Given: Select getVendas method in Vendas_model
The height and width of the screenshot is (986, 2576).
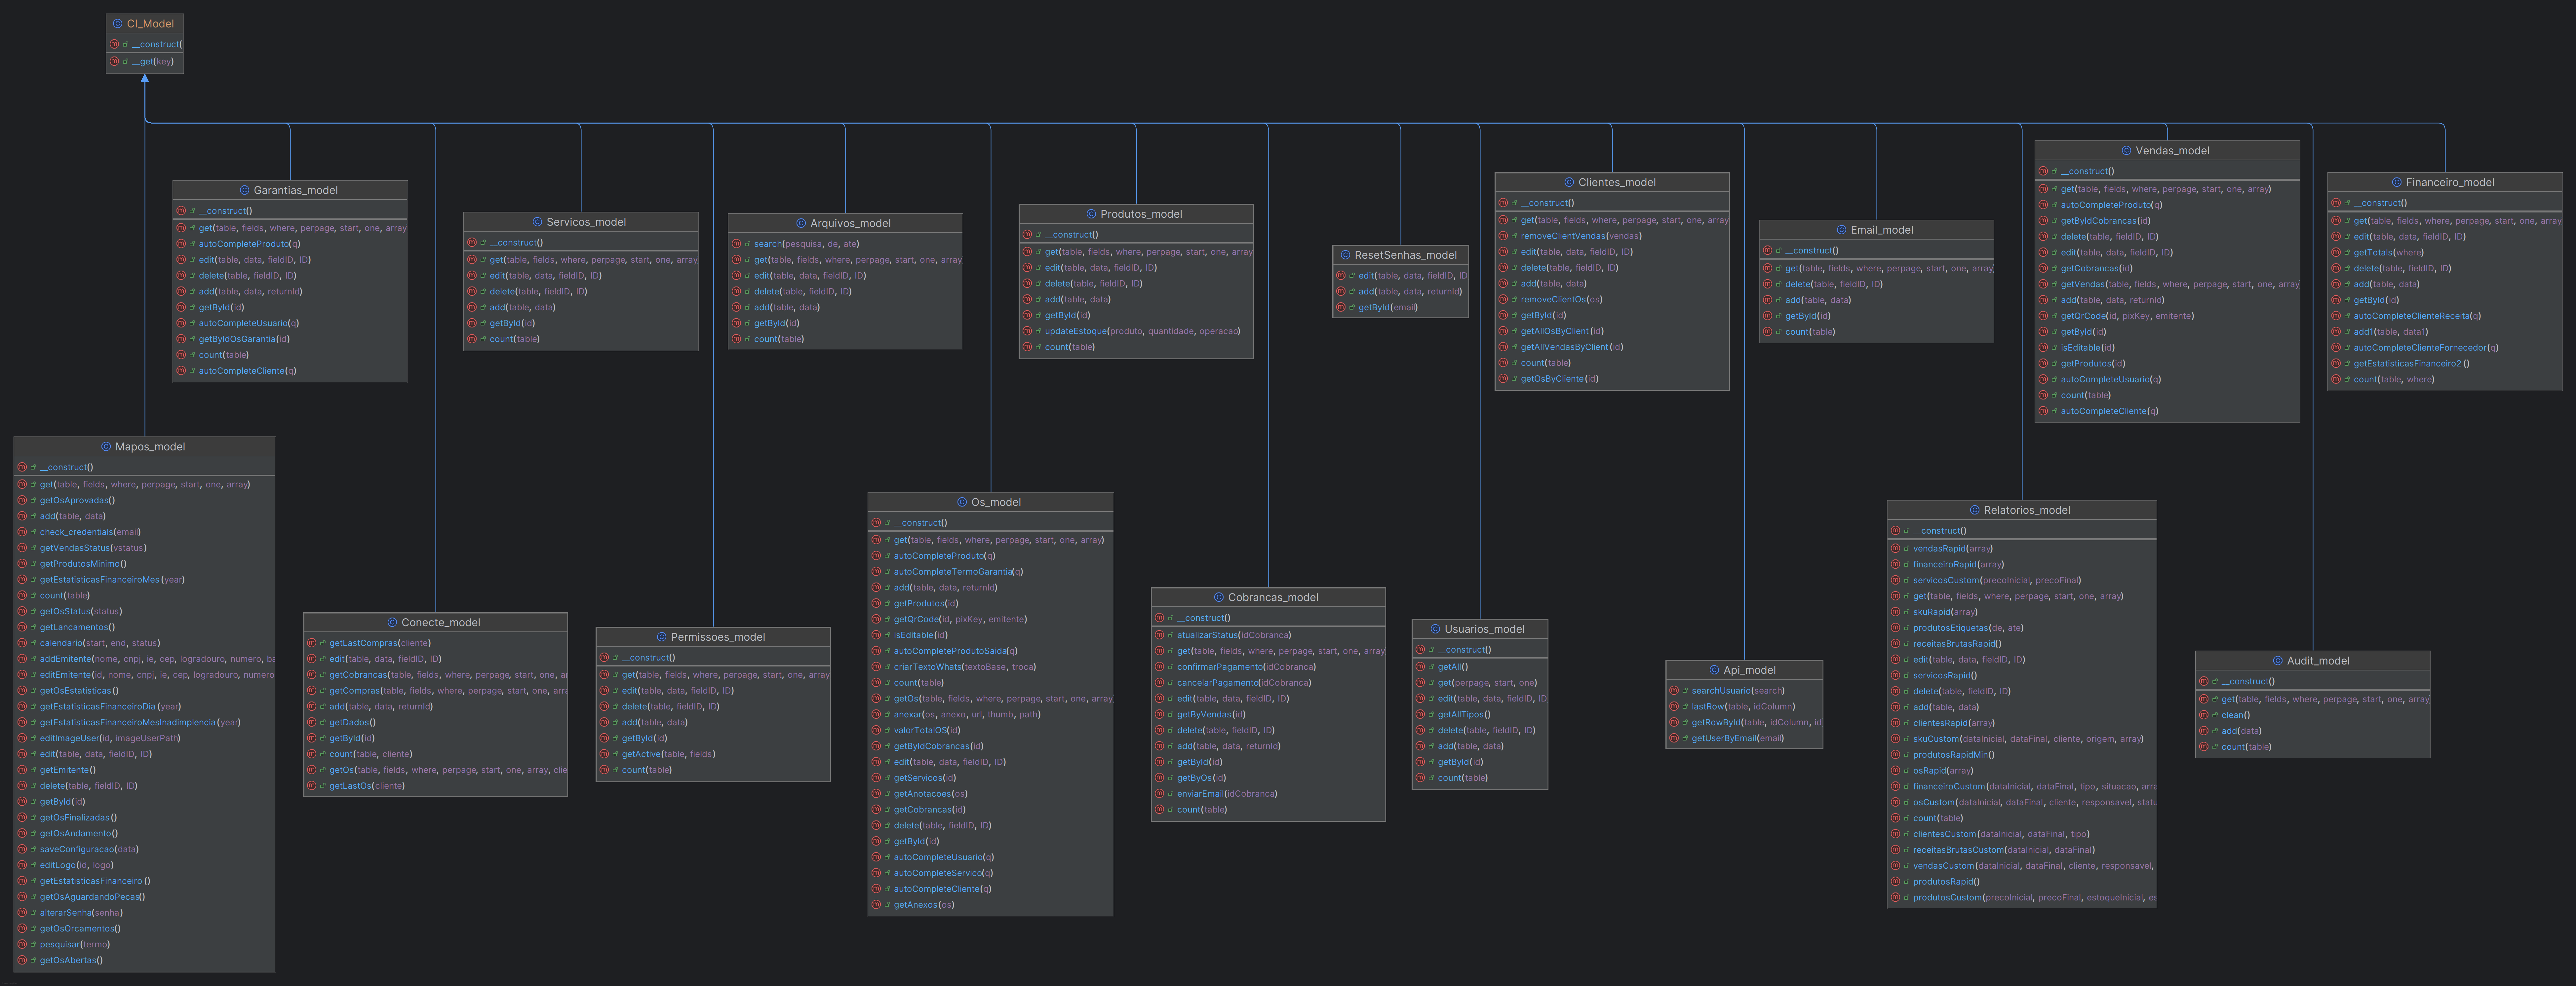Looking at the screenshot, I should coord(2180,284).
